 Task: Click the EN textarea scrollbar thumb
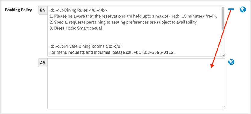pyautogui.click(x=223, y=18)
